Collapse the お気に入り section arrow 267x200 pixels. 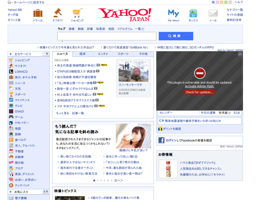[x=10, y=192]
